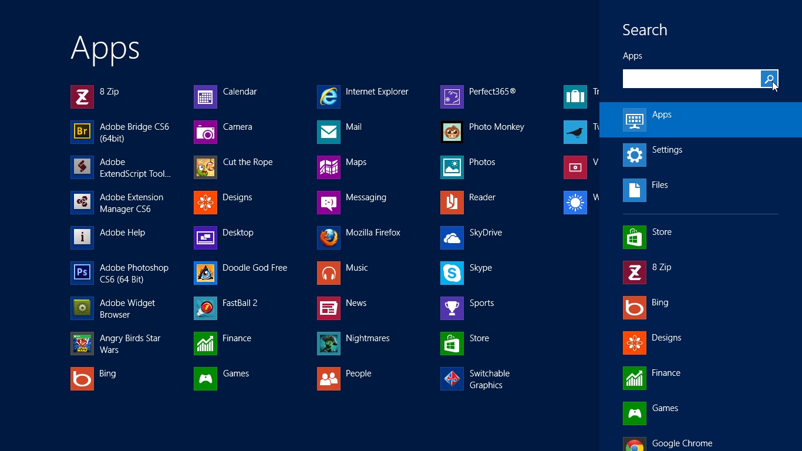The image size is (802, 451).
Task: Open Internet Explorer icon
Action: [x=329, y=97]
